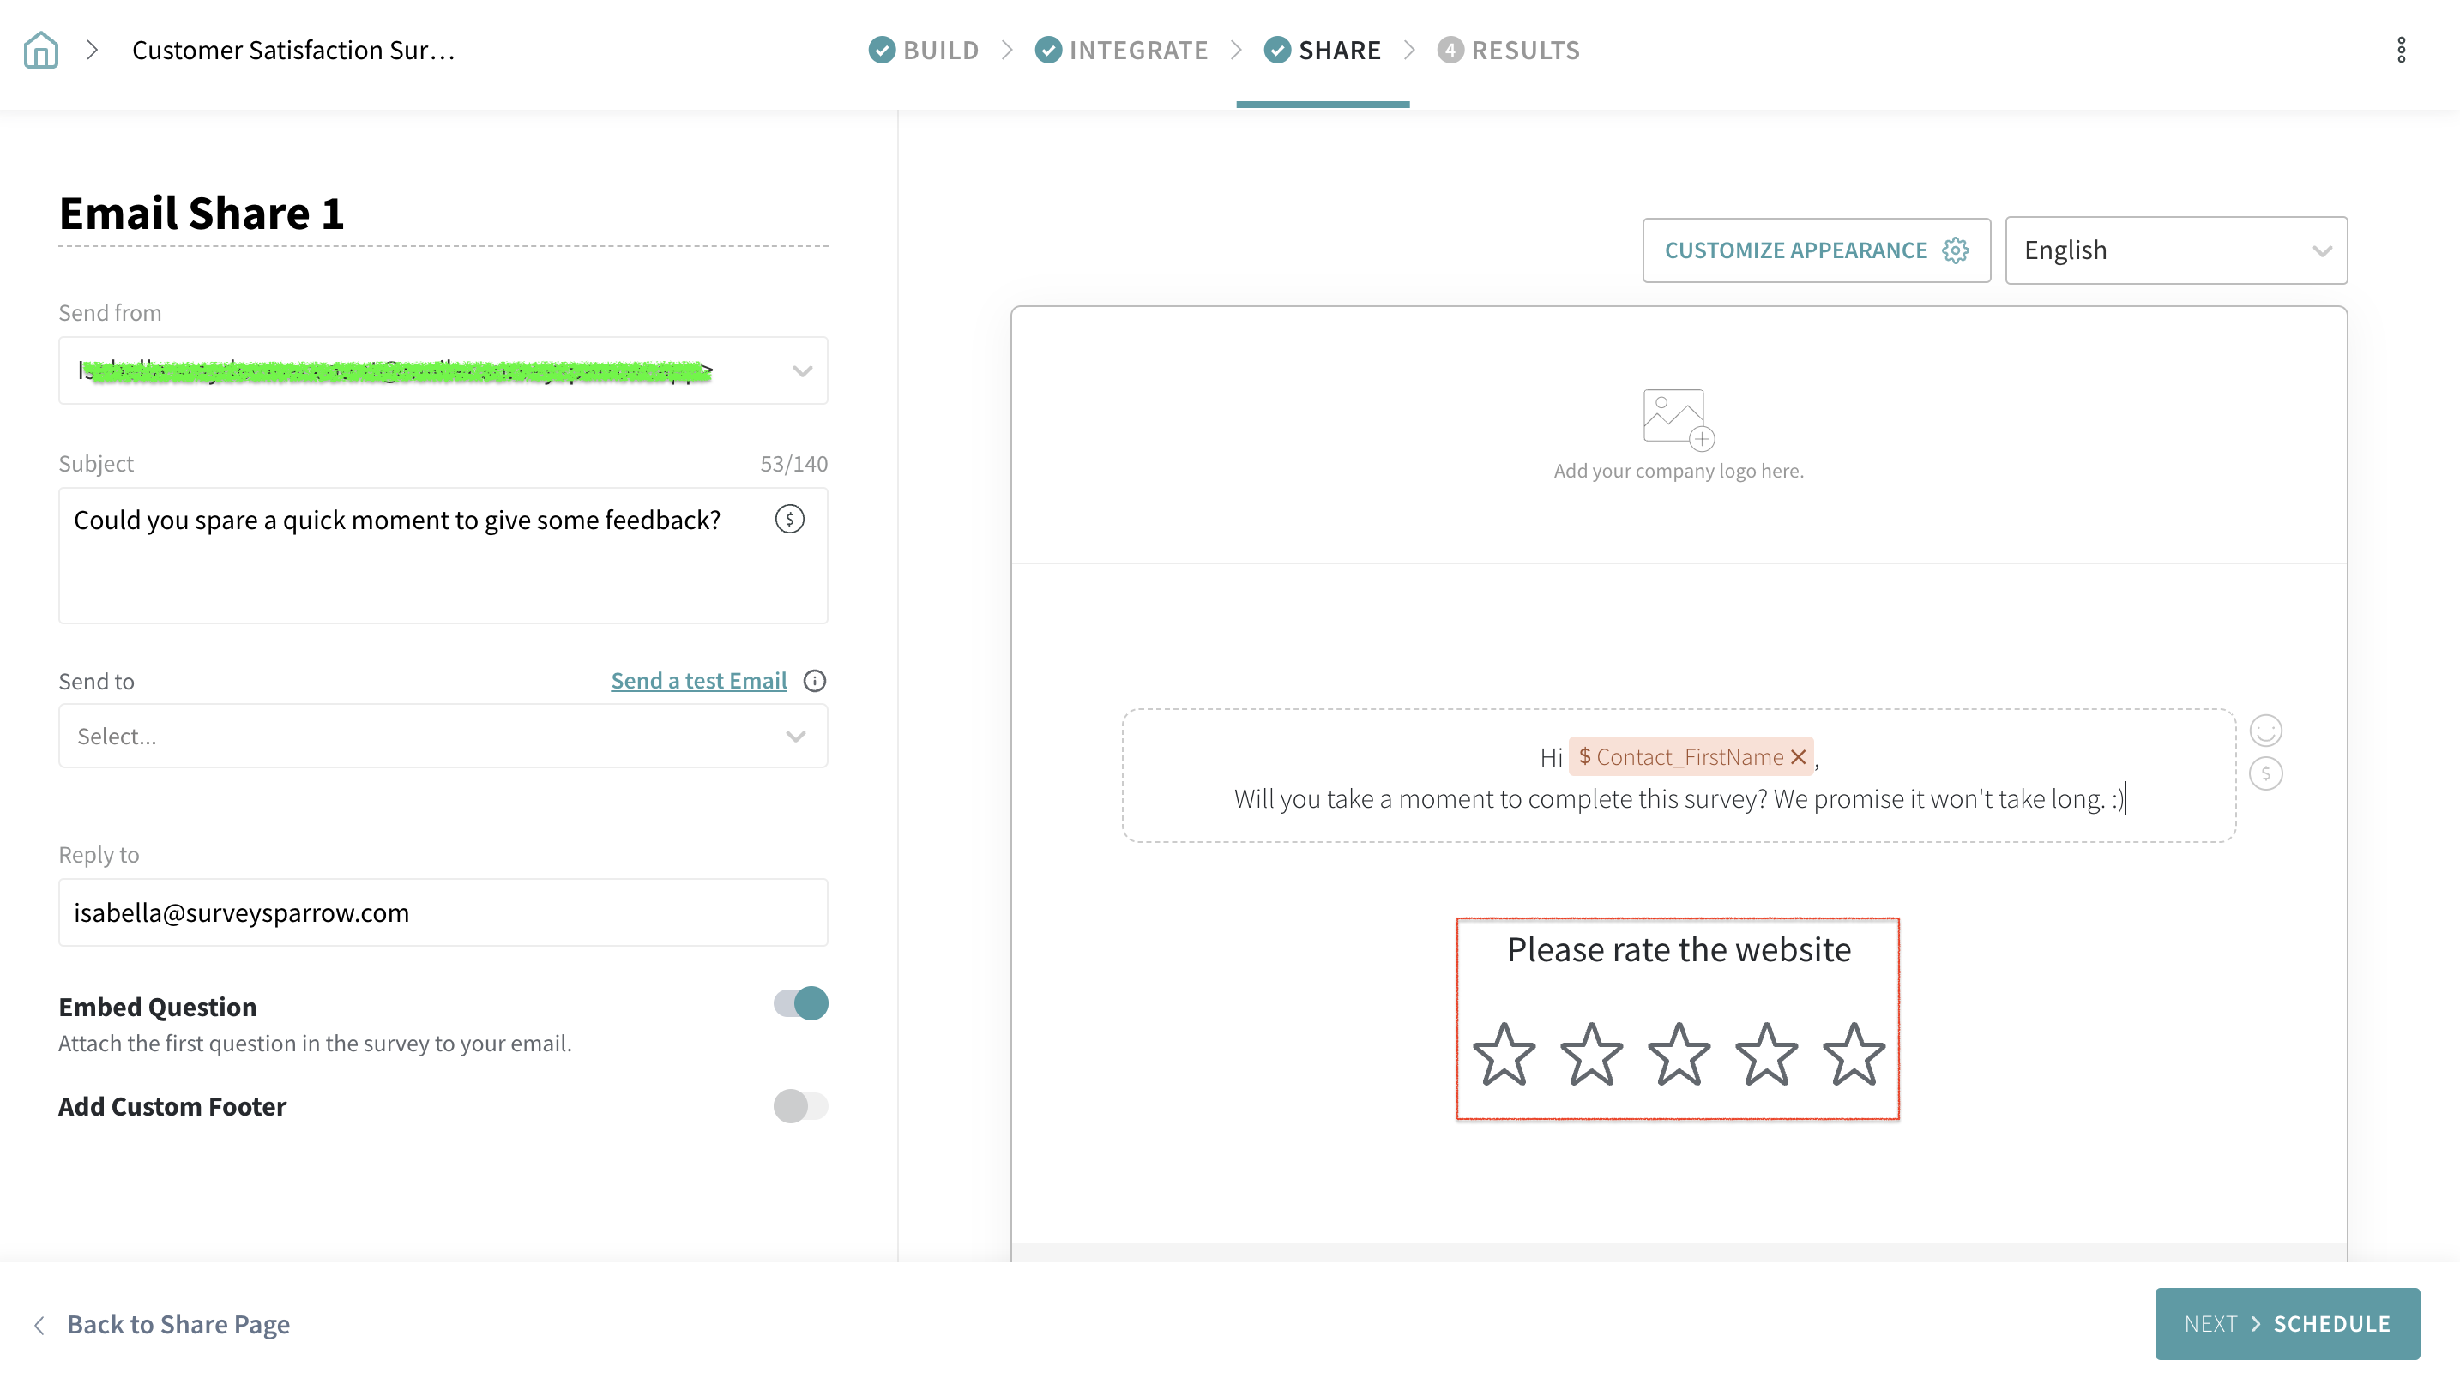Open the English language dropdown

coord(2175,250)
